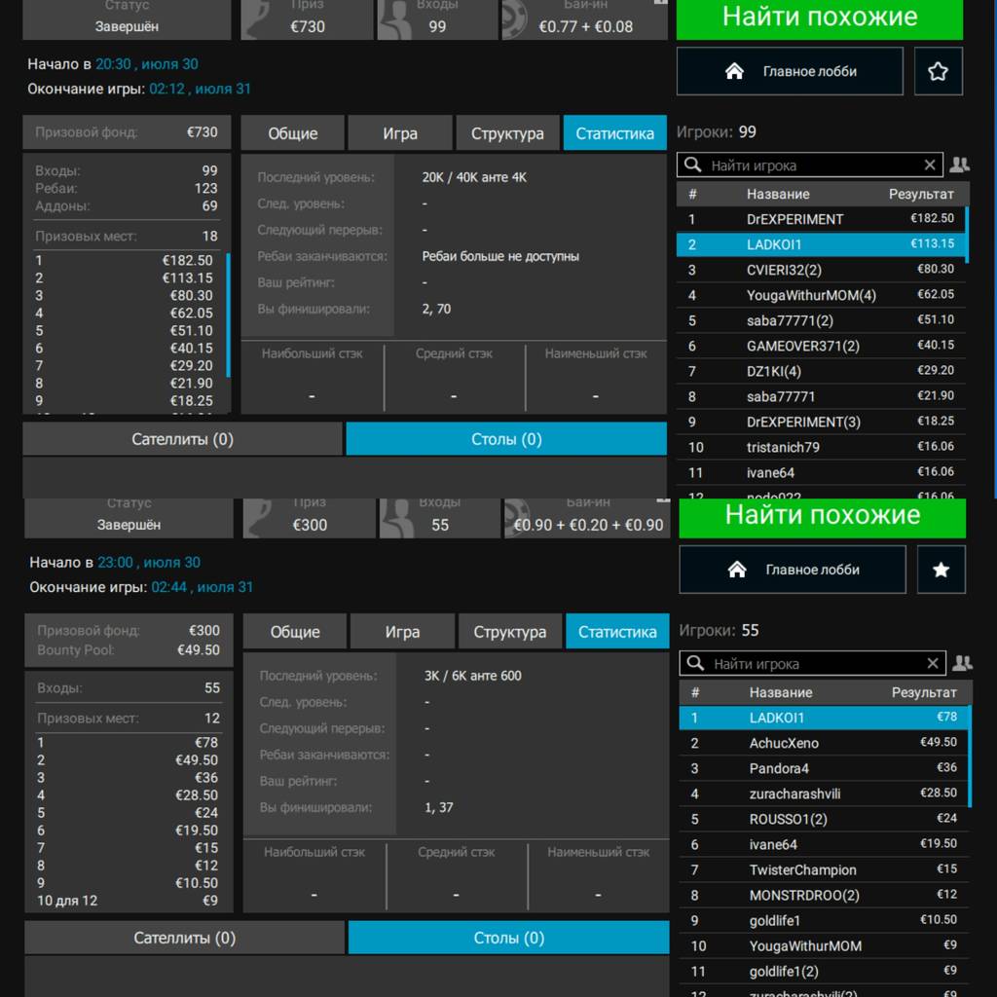The width and height of the screenshot is (997, 997).
Task: Click the filled star in the €300 tournament panel
Action: [x=941, y=570]
